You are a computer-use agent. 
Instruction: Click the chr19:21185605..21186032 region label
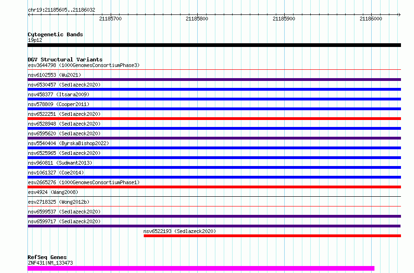point(61,10)
